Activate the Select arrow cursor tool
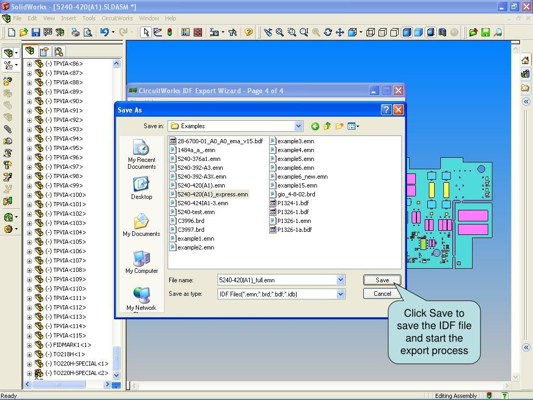 146,32
